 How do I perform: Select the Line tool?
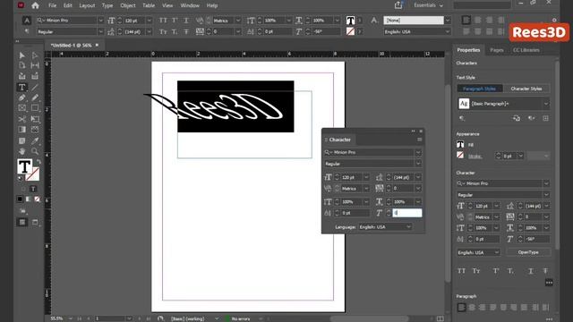pyautogui.click(x=35, y=88)
